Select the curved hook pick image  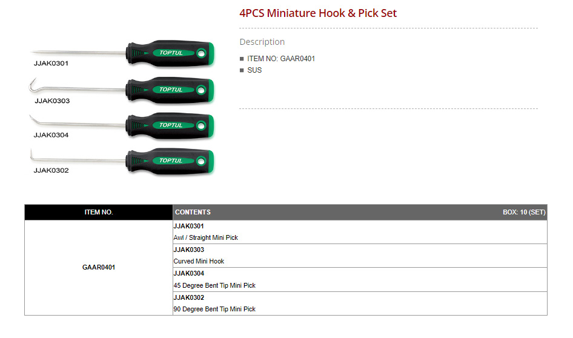[x=124, y=90]
